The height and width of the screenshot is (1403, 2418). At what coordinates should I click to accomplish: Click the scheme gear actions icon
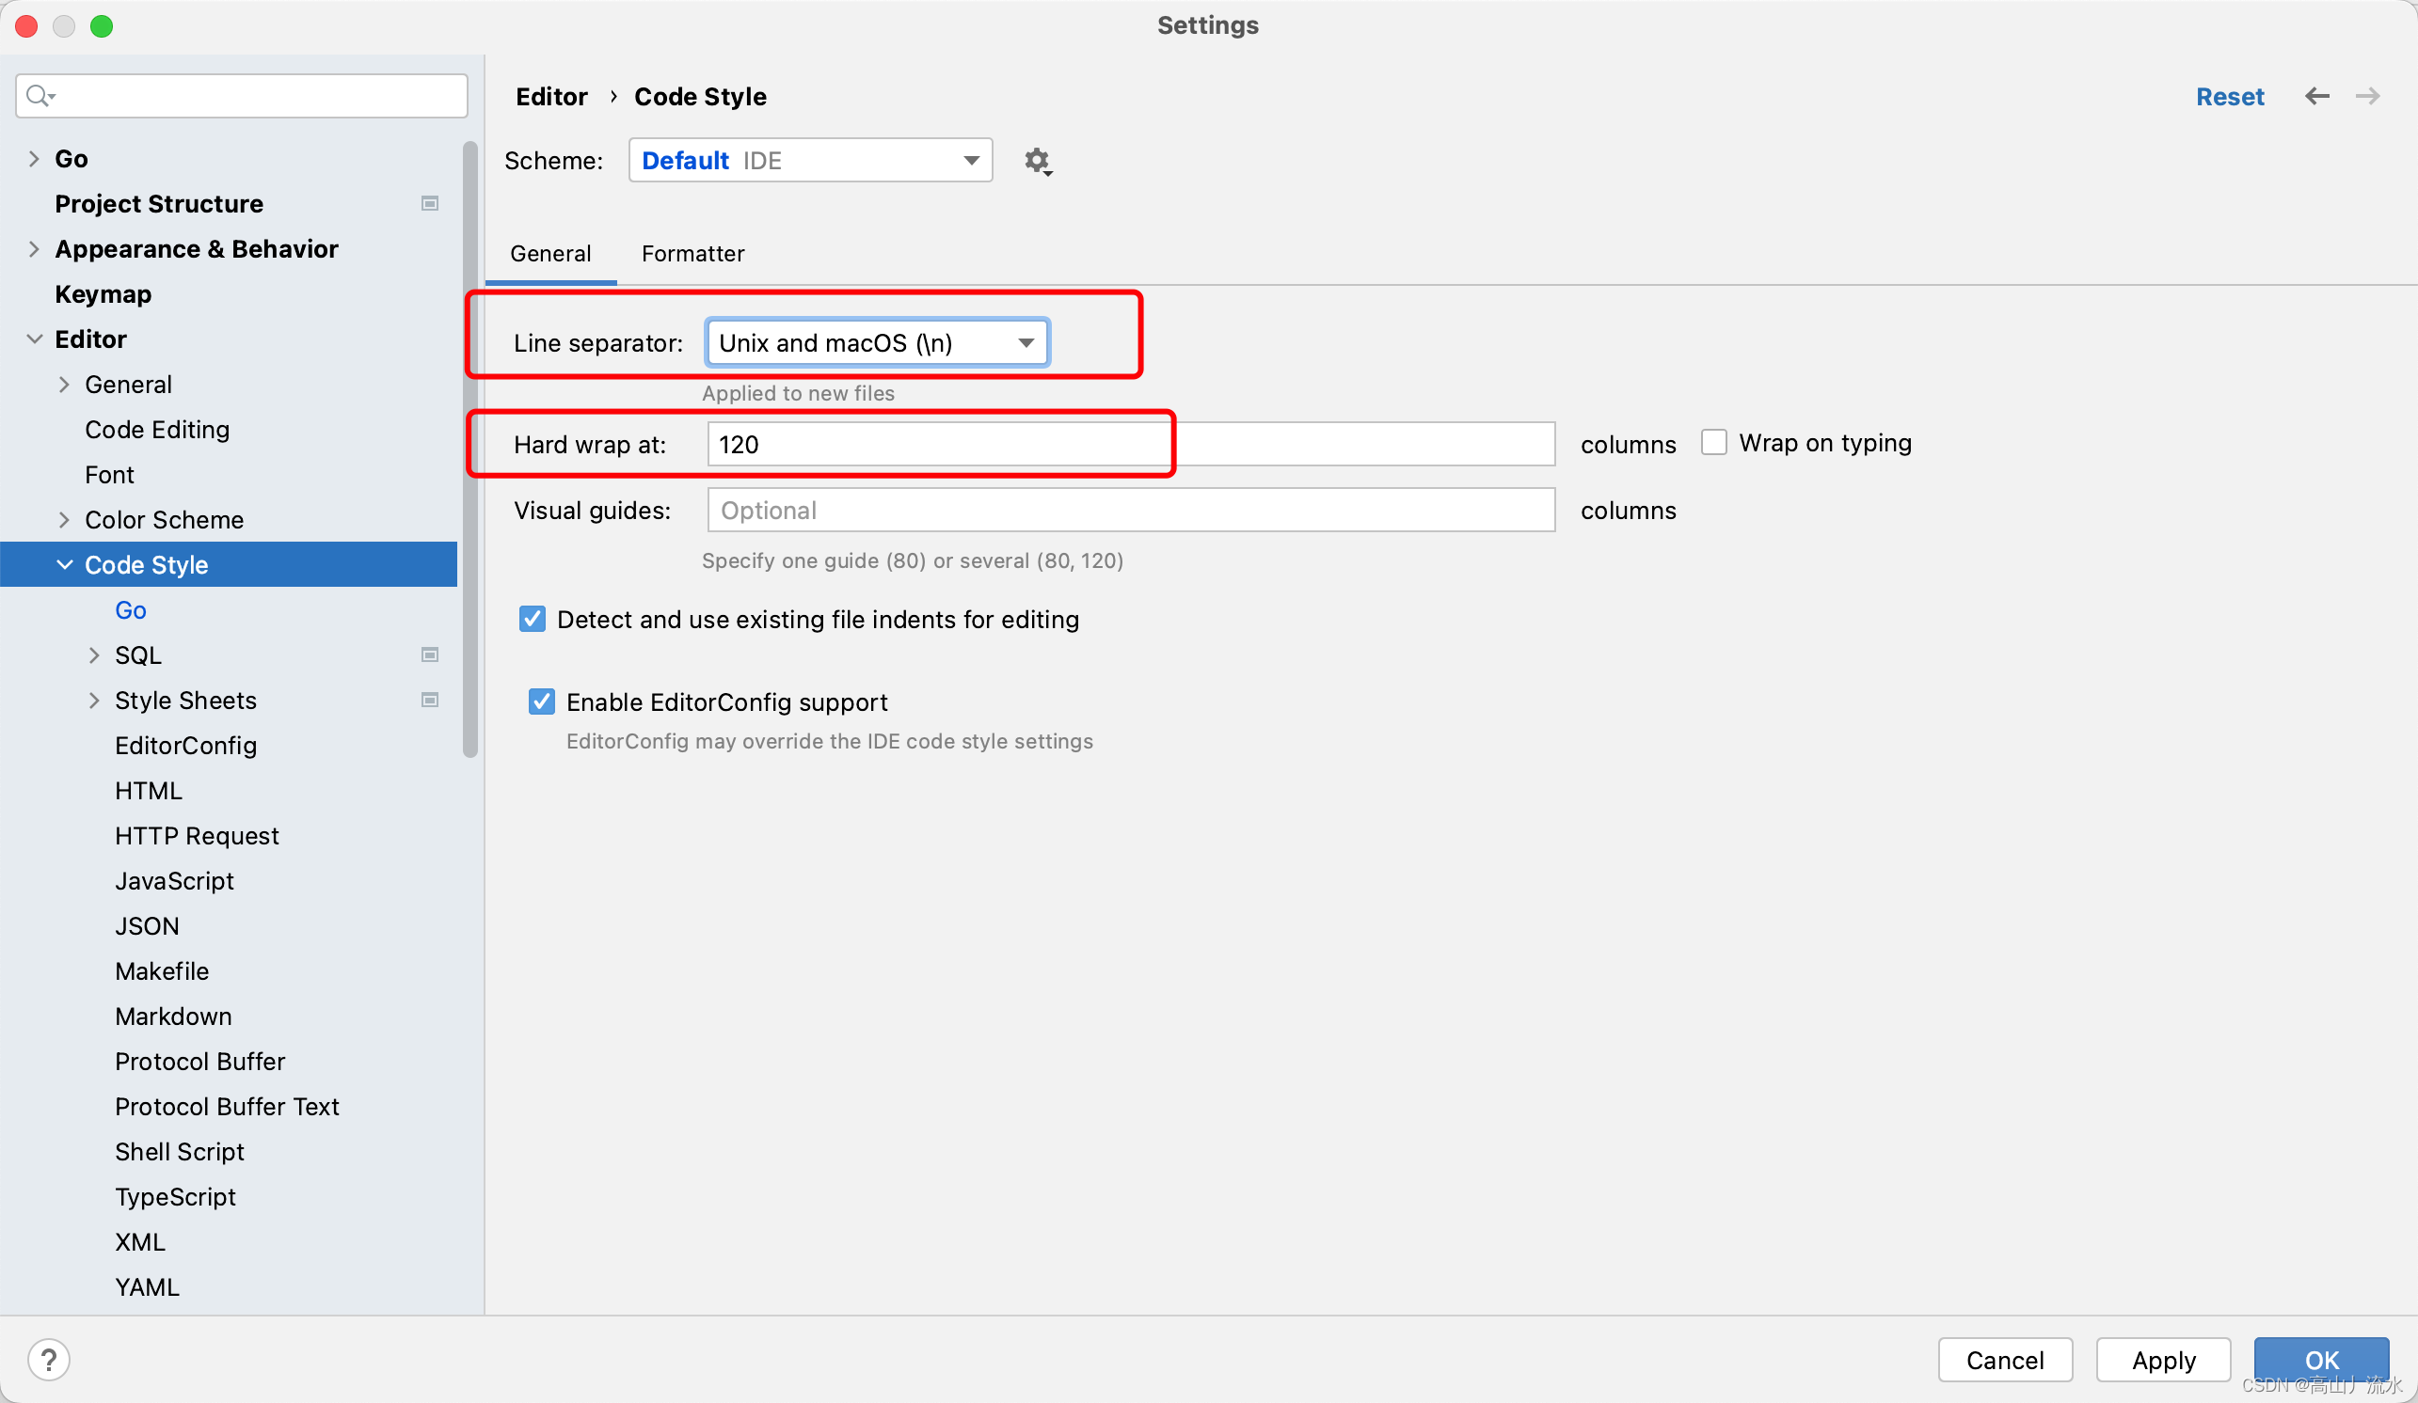tap(1037, 161)
